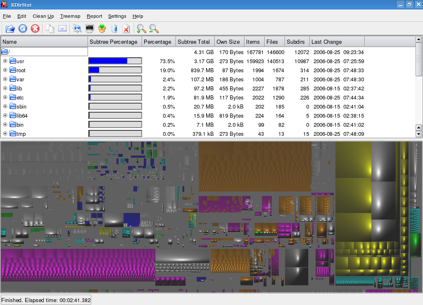Viewport: 423px width, 305px height.
Task: Sort by the Last Change column header
Action: tap(337, 42)
